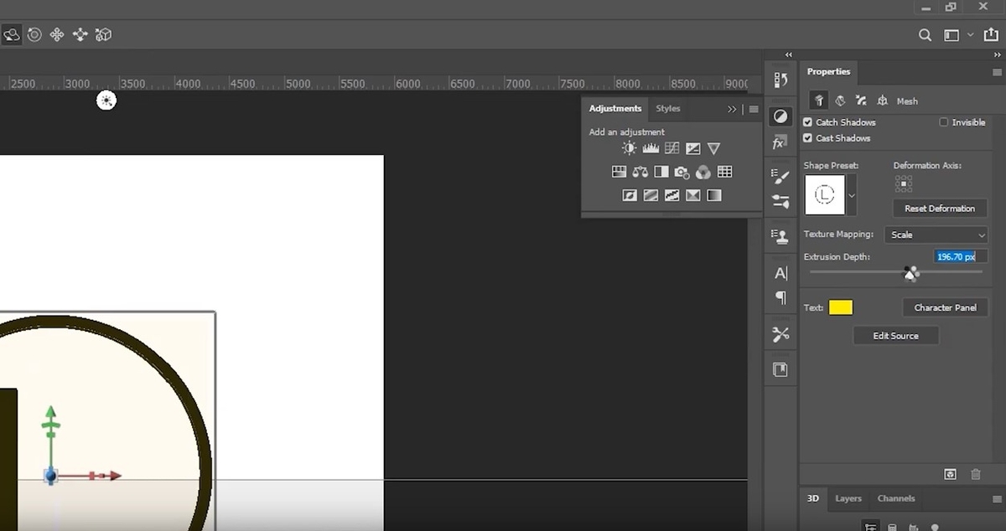Click the Reset Deformation button
Viewport: 1006px width, 531px height.
(x=940, y=209)
